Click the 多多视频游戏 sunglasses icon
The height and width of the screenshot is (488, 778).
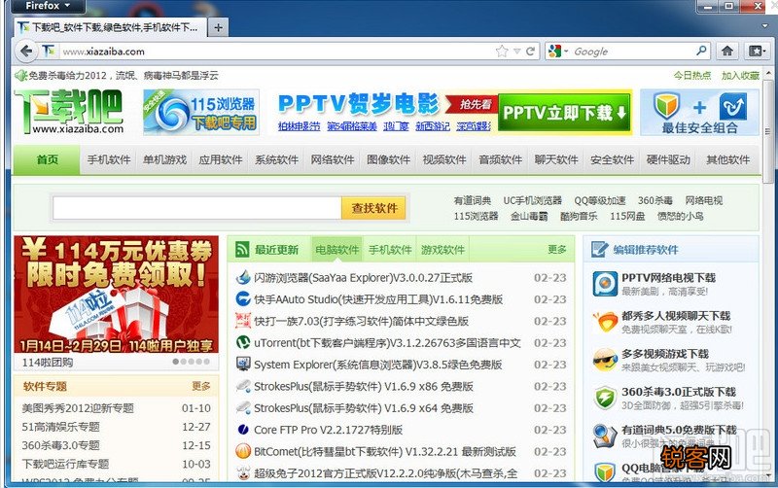[605, 360]
